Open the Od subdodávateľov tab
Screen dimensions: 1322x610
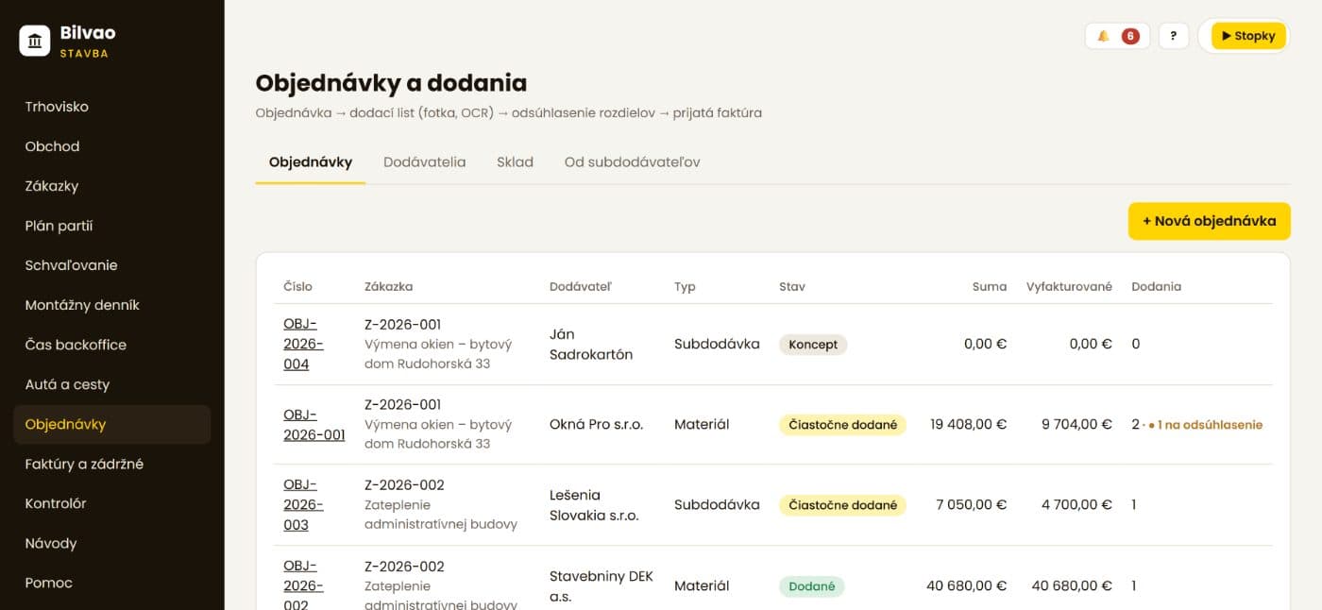(632, 162)
